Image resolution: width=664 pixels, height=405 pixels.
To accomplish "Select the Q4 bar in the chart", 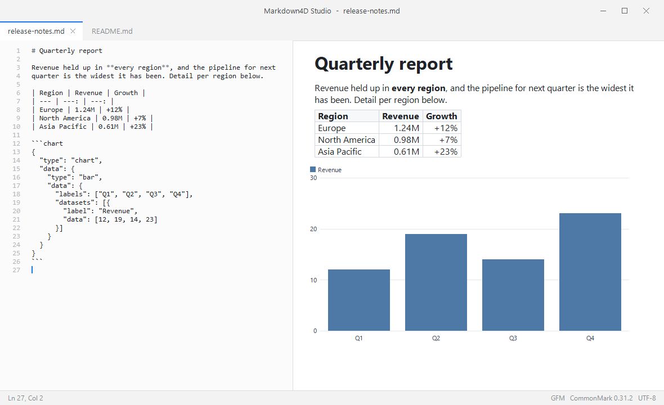I will 590,272.
